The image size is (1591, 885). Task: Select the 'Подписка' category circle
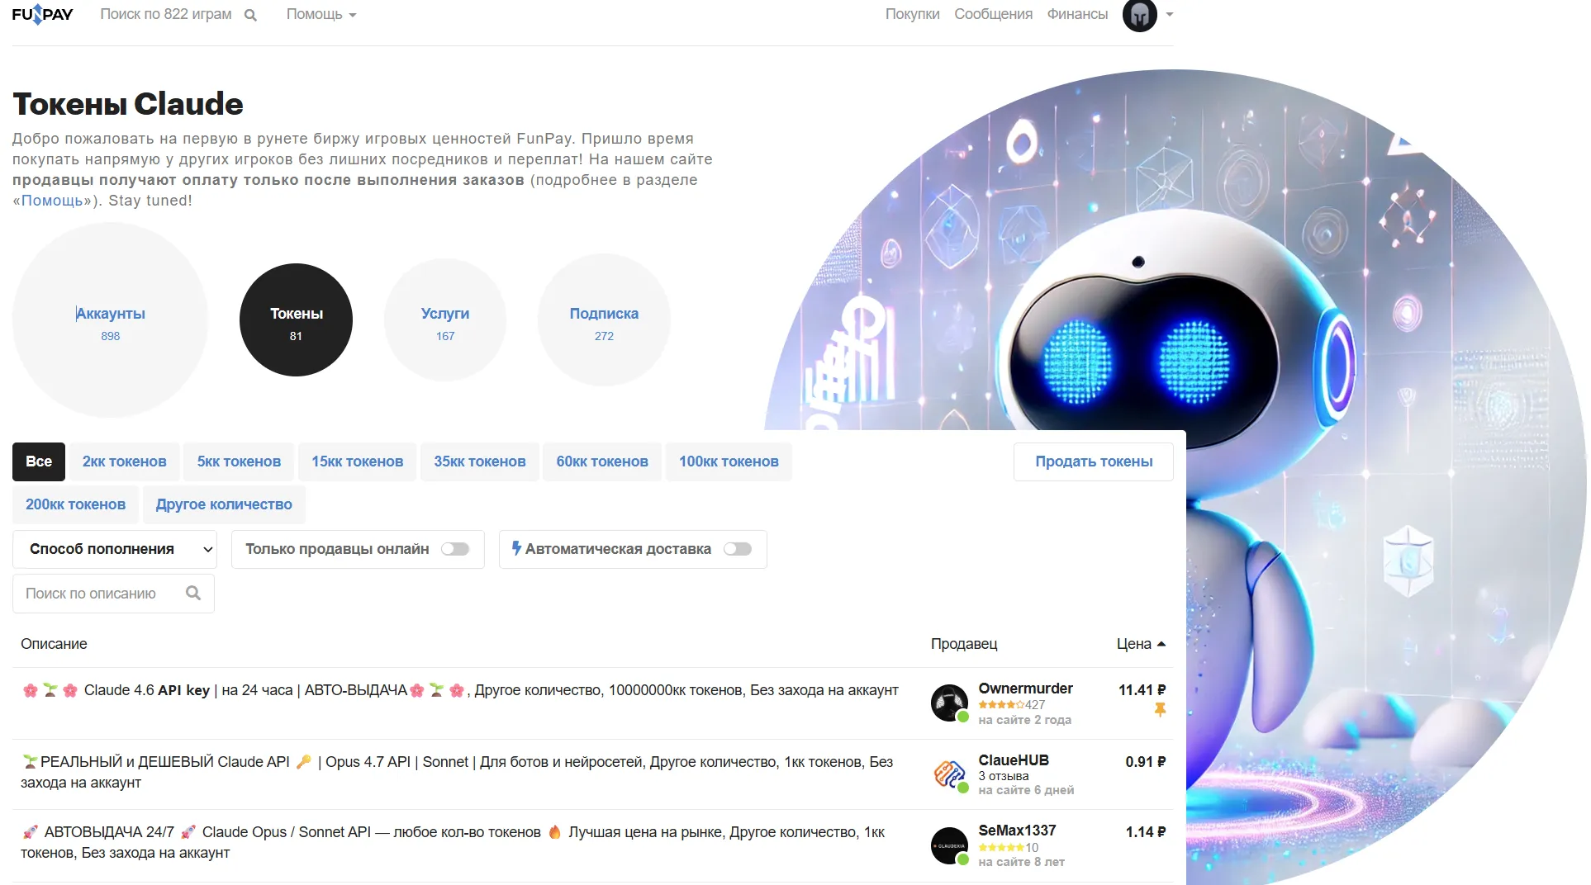pyautogui.click(x=604, y=320)
